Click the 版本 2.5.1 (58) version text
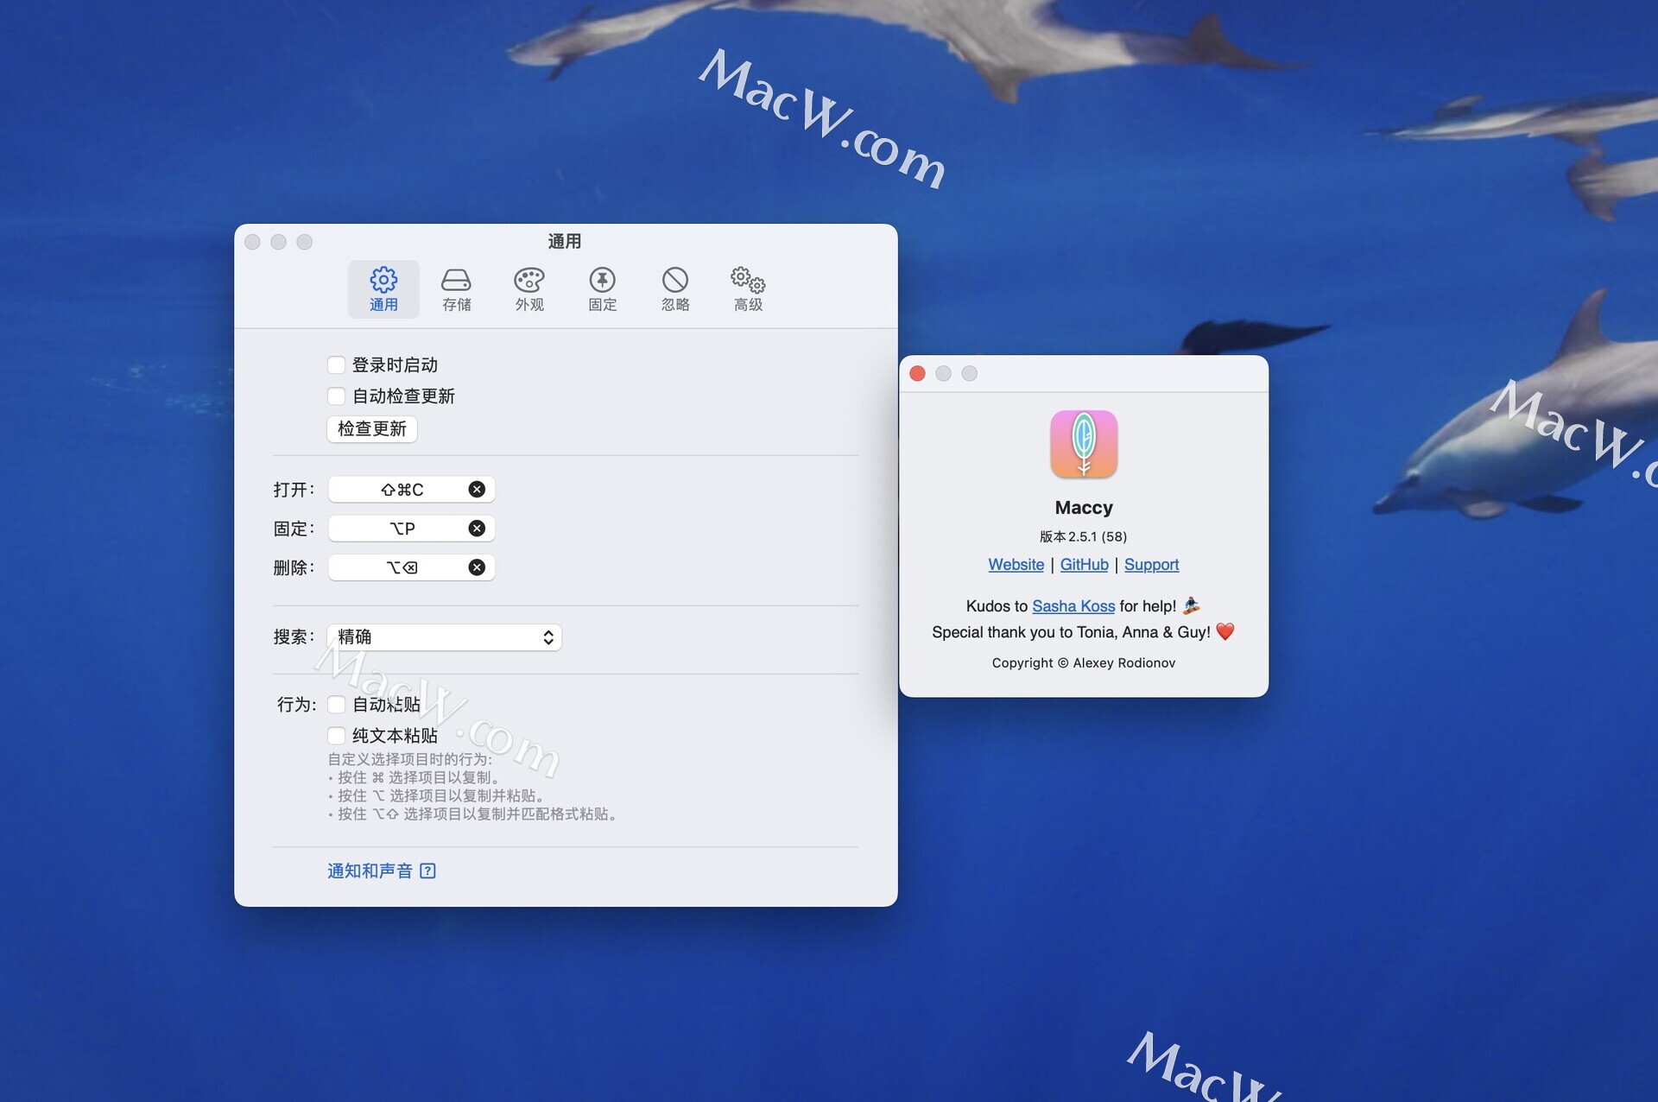Viewport: 1658px width, 1102px height. tap(1083, 536)
